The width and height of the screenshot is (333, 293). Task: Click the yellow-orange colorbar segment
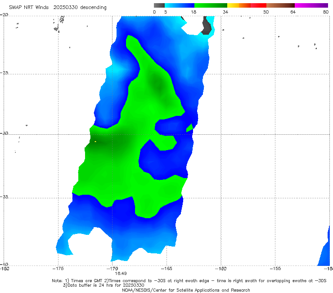239,5
